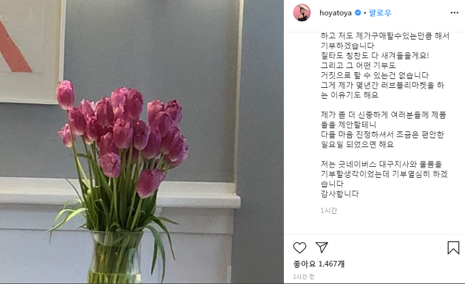
Task: Save the post with the bookmark icon
Action: [453, 247]
